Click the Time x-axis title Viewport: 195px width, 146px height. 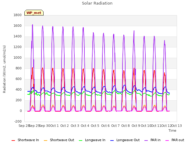click(172, 130)
